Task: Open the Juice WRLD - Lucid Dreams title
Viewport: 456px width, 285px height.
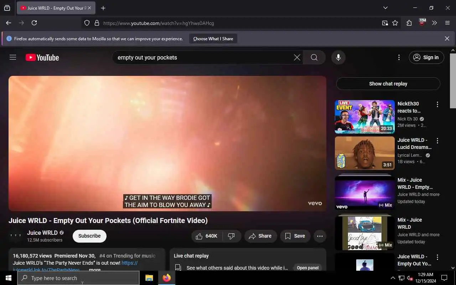Action: tap(414, 144)
